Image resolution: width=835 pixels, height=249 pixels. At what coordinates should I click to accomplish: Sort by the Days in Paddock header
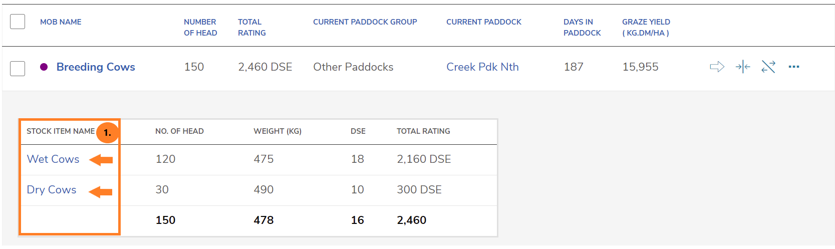click(582, 28)
